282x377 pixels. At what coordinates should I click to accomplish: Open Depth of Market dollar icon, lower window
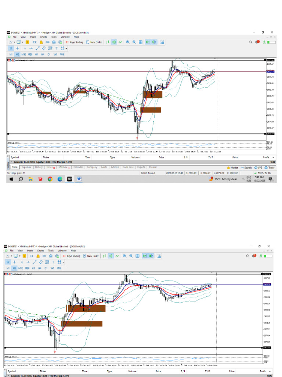pos(25,256)
